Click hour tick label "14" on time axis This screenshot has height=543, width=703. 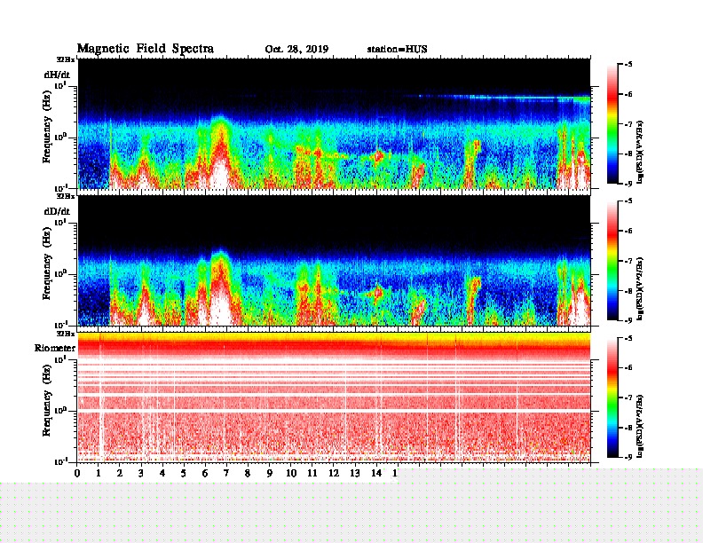[x=376, y=473]
